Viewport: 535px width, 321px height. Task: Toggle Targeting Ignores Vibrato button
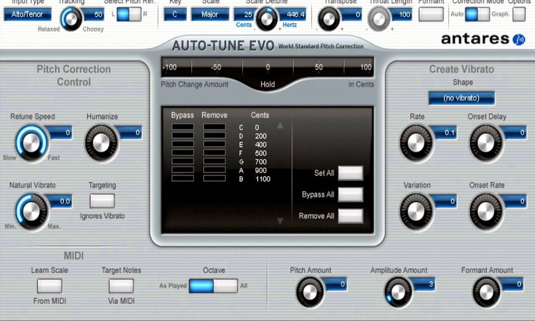[x=102, y=201]
